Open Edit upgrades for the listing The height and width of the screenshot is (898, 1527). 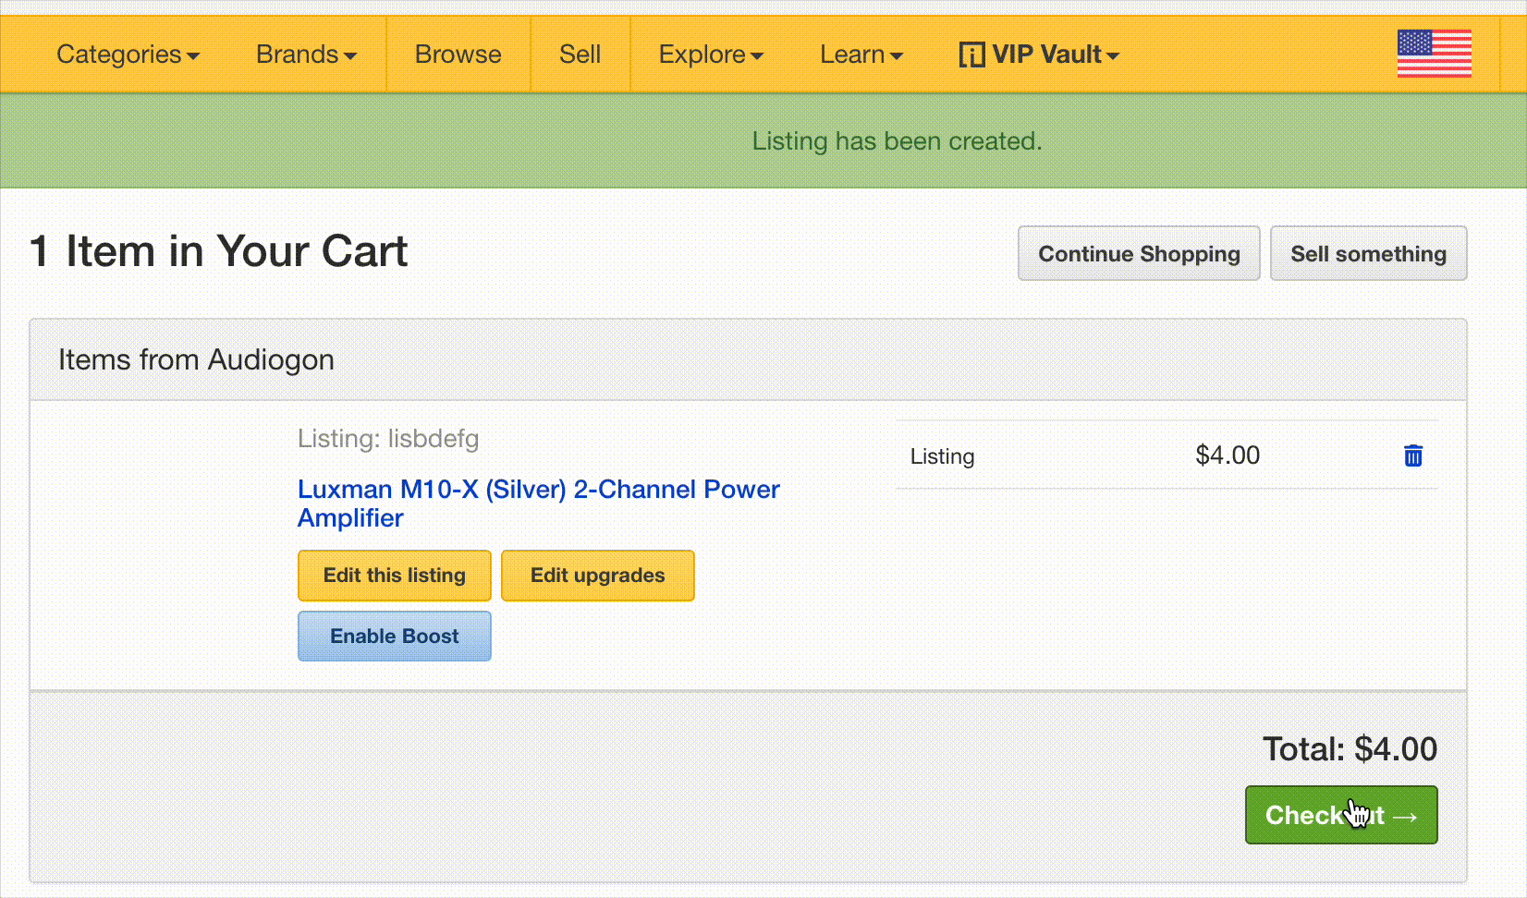pos(598,576)
